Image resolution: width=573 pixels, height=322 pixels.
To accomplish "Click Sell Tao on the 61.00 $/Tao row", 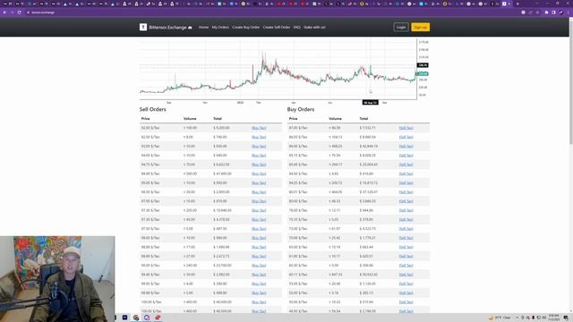I will 406,257.
